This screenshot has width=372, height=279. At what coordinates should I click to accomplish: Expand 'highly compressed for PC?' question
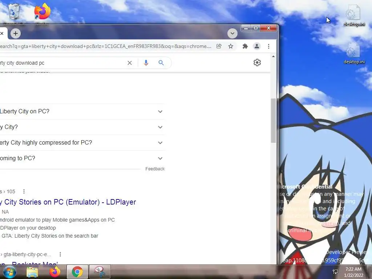tap(82, 143)
